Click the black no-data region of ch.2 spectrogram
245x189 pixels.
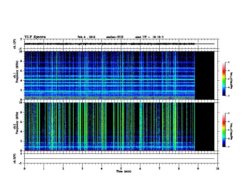[x=204, y=127]
